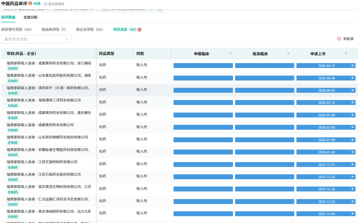Screen dimensions: 358x223
Task: Click the star icon to set as 常用库
Action: 45,4
